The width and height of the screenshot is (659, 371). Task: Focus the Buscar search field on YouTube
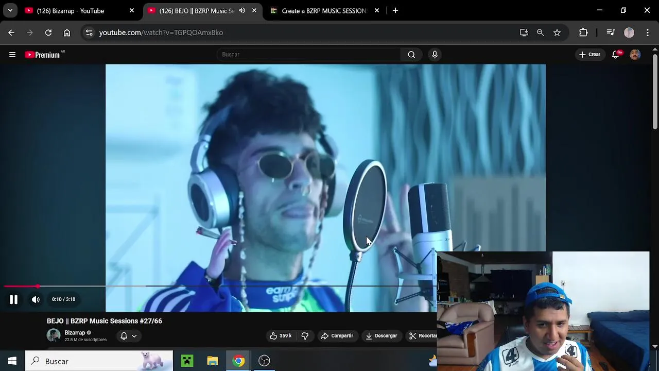click(309, 55)
